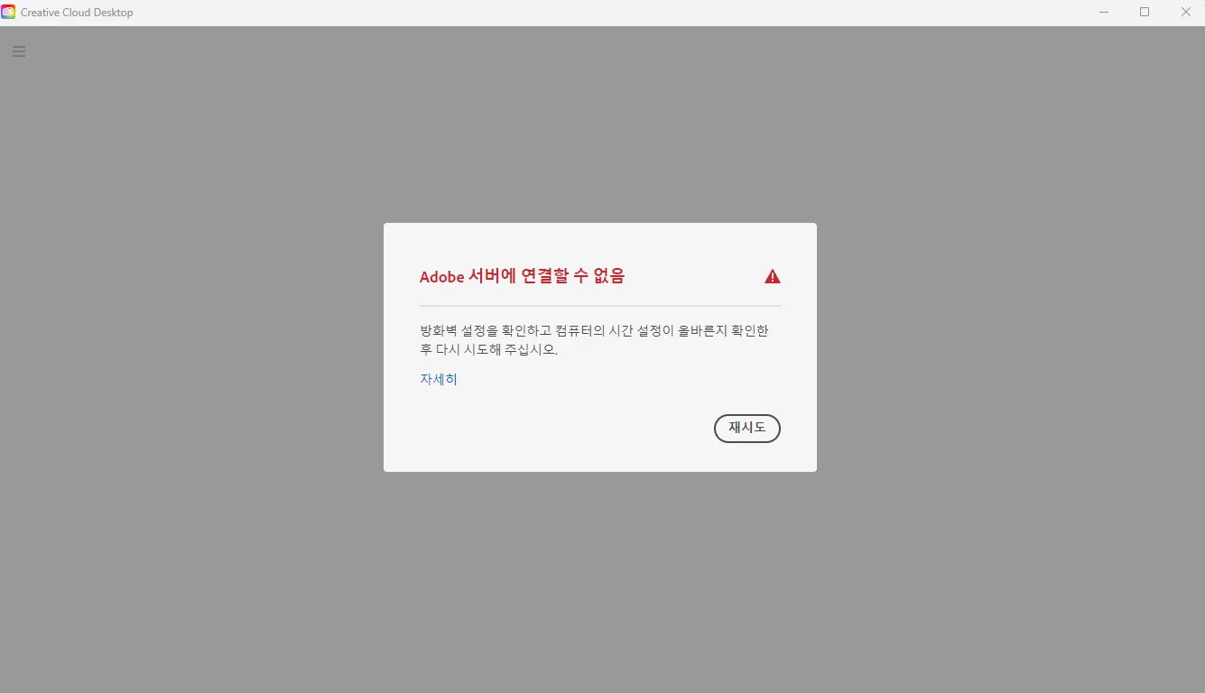Click the '방화벽 설정을 확인하고' message text

[x=486, y=331]
